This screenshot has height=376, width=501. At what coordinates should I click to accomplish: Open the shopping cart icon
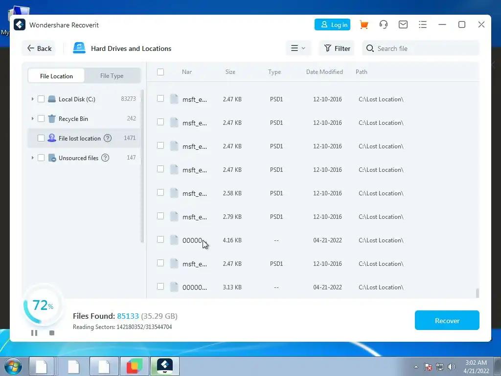[364, 24]
